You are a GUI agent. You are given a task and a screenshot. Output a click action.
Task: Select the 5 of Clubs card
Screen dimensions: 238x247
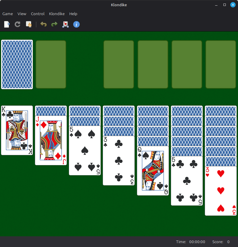187,181
